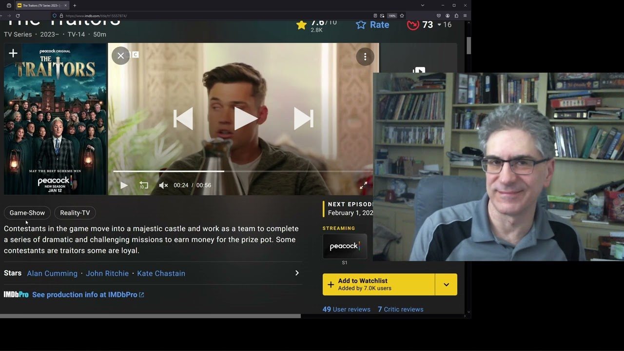
Task: Open The Traitors poster image
Action: tap(55, 119)
